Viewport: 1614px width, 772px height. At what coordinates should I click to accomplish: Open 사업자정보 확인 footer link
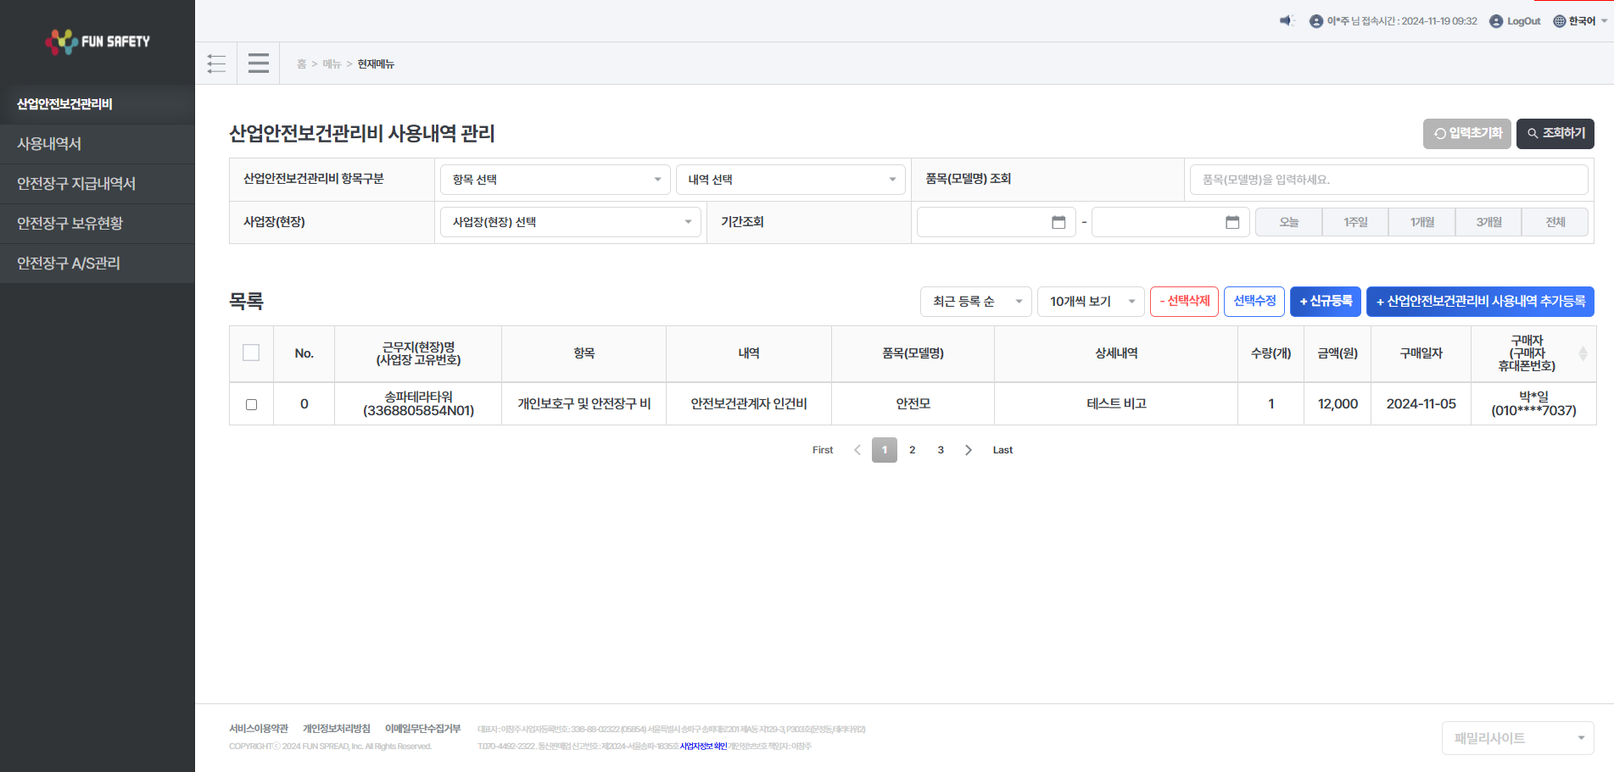[x=703, y=747]
